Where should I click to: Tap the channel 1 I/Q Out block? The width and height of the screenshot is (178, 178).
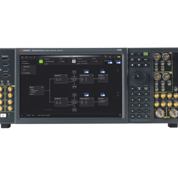(x=74, y=87)
